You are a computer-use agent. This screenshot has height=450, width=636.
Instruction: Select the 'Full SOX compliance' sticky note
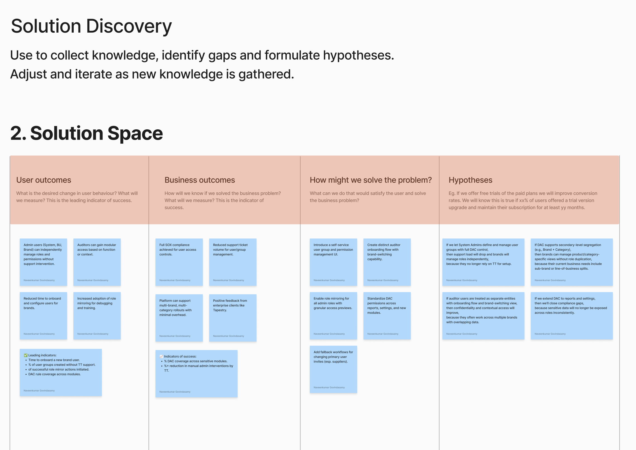(179, 262)
